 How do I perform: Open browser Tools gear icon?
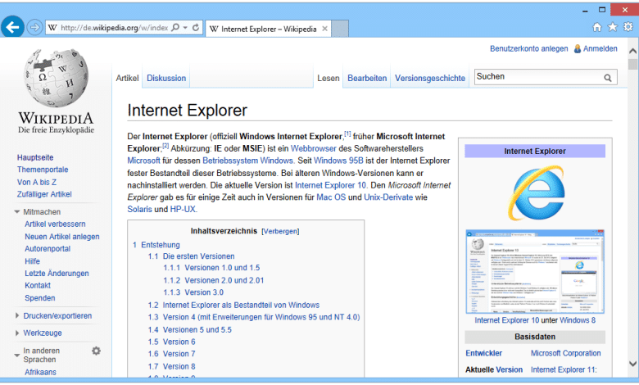tap(628, 27)
